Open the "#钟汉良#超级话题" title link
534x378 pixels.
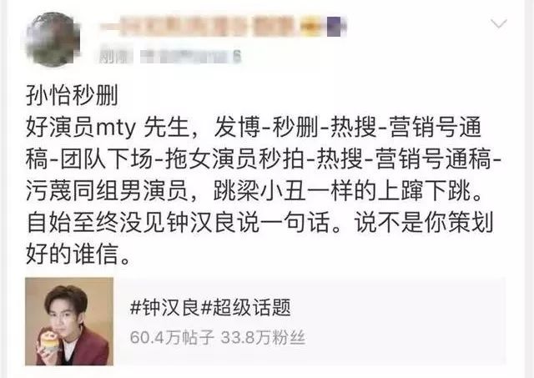210,308
